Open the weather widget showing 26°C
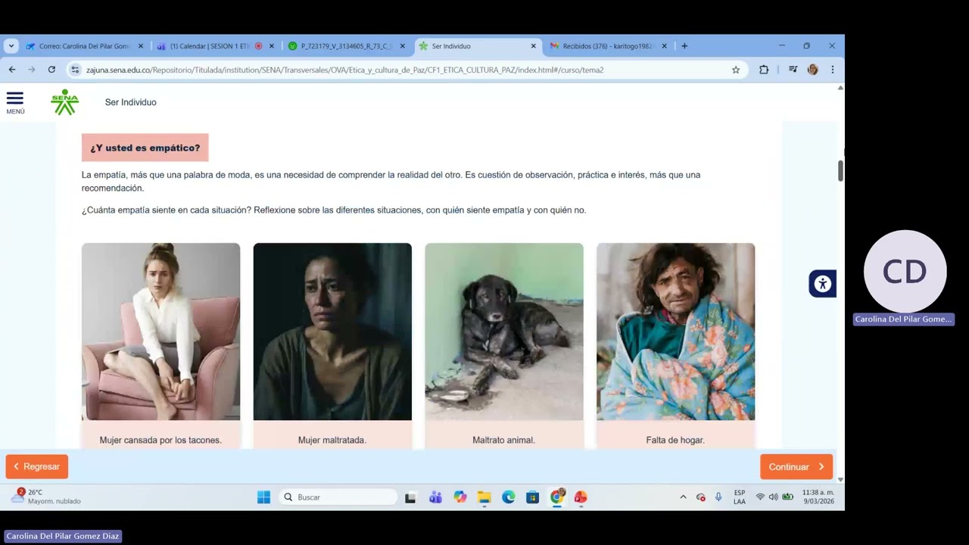The image size is (969, 545). point(45,497)
